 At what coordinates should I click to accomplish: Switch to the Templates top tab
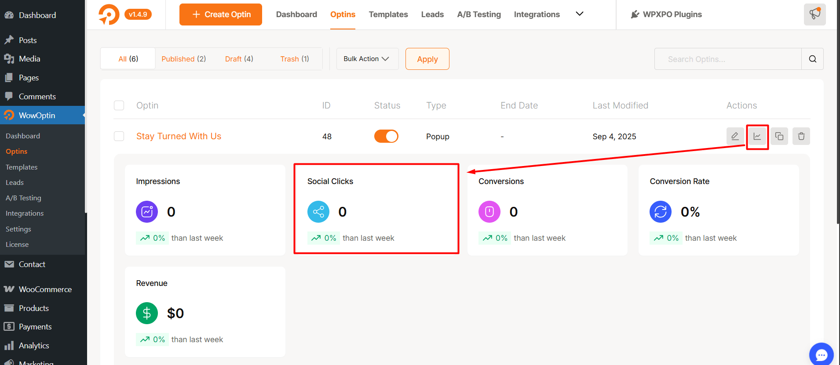(x=388, y=14)
